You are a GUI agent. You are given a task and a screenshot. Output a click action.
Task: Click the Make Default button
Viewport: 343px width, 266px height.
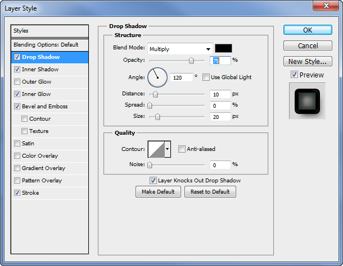[158, 192]
